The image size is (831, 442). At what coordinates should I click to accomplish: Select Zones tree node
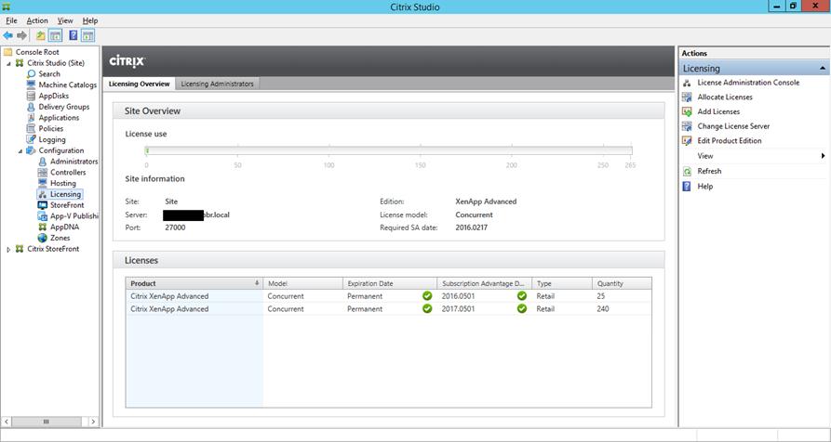60,238
